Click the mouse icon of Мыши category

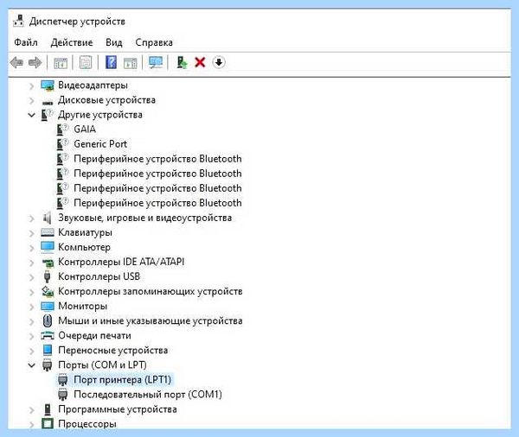(48, 320)
